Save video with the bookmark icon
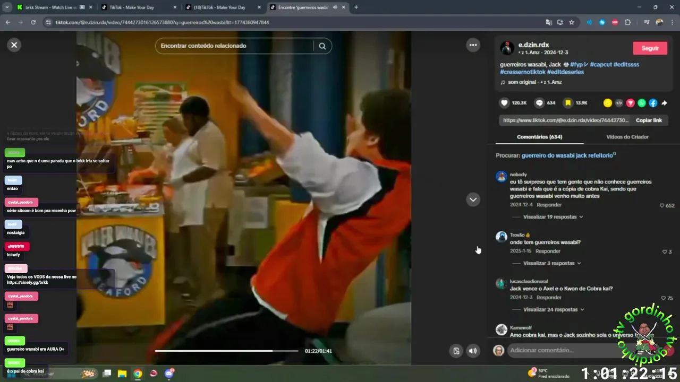The image size is (680, 382). tap(568, 103)
